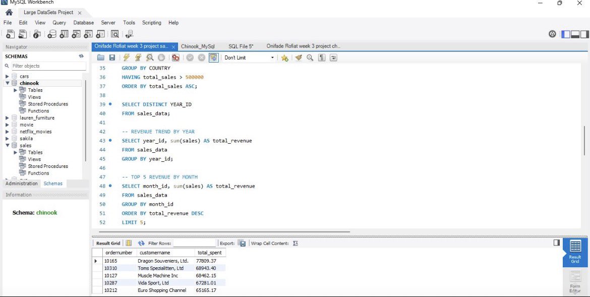Create new view toolbar icon
The image size is (590, 297).
click(x=76, y=34)
